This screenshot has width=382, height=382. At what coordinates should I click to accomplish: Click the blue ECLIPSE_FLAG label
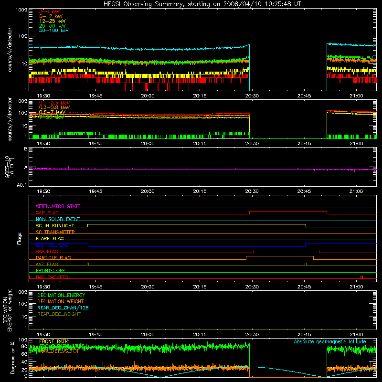[x=52, y=245]
